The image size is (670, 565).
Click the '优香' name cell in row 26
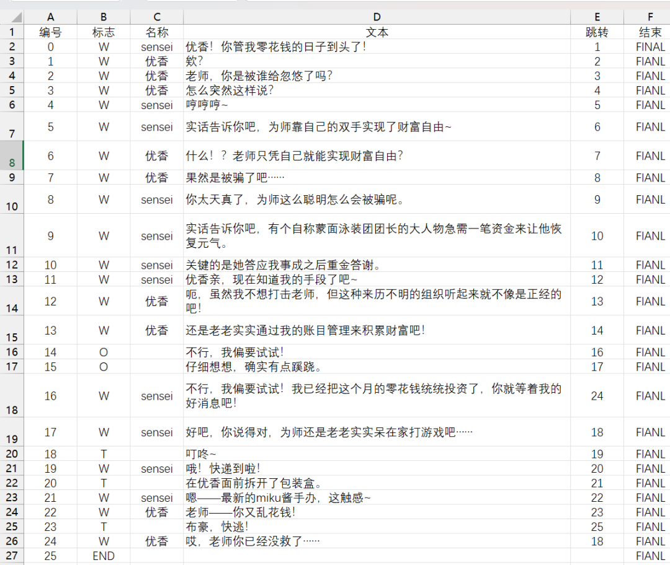(157, 541)
